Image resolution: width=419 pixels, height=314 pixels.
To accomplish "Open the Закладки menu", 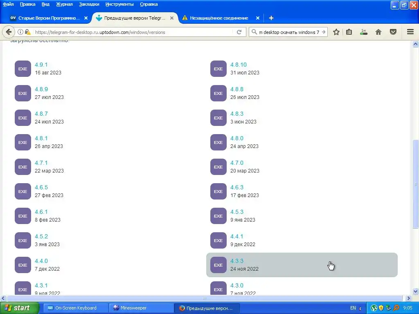I will (x=89, y=4).
